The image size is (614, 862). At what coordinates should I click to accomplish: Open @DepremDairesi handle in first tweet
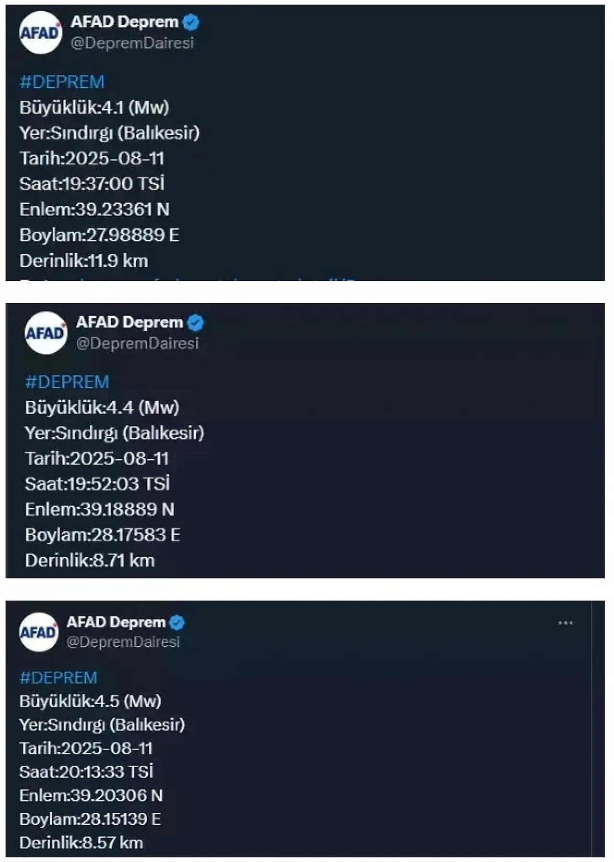click(132, 43)
